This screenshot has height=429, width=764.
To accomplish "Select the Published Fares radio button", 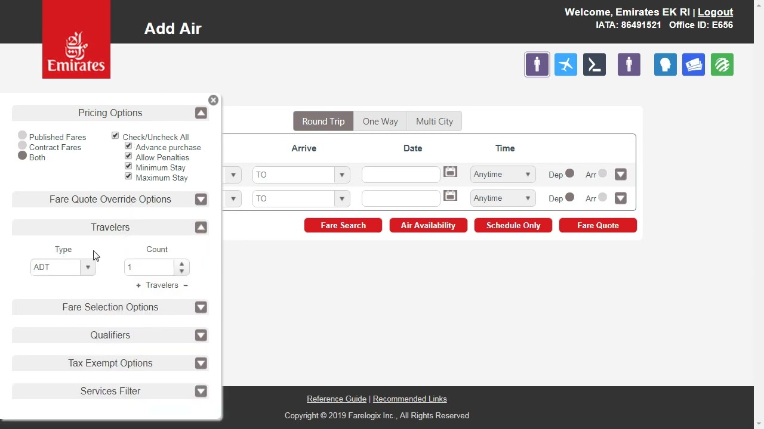I will pyautogui.click(x=23, y=136).
